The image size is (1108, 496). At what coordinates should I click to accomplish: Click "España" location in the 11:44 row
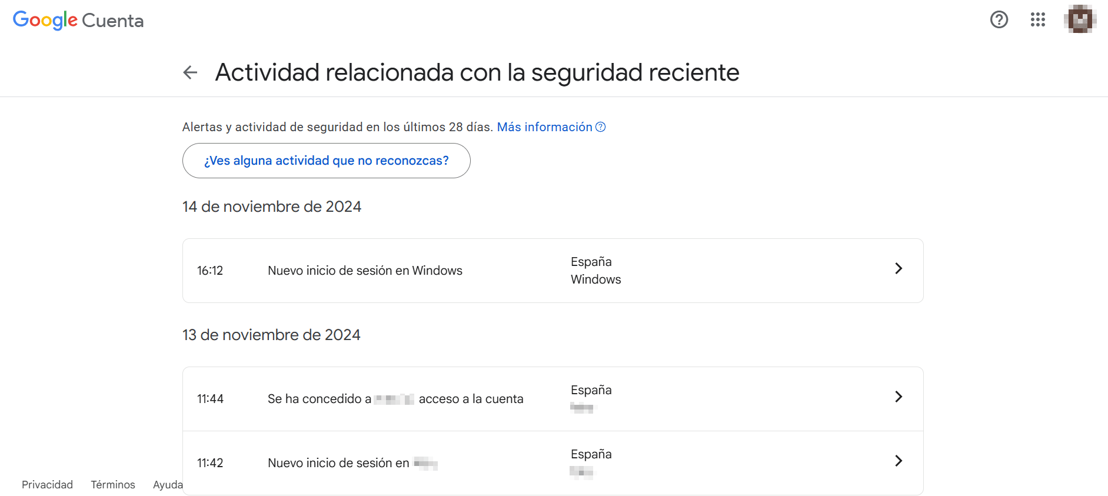[x=591, y=390]
